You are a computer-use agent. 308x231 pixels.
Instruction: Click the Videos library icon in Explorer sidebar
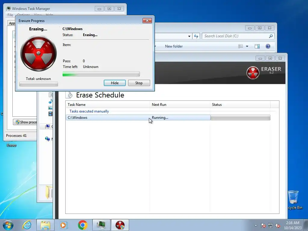pos(51,114)
